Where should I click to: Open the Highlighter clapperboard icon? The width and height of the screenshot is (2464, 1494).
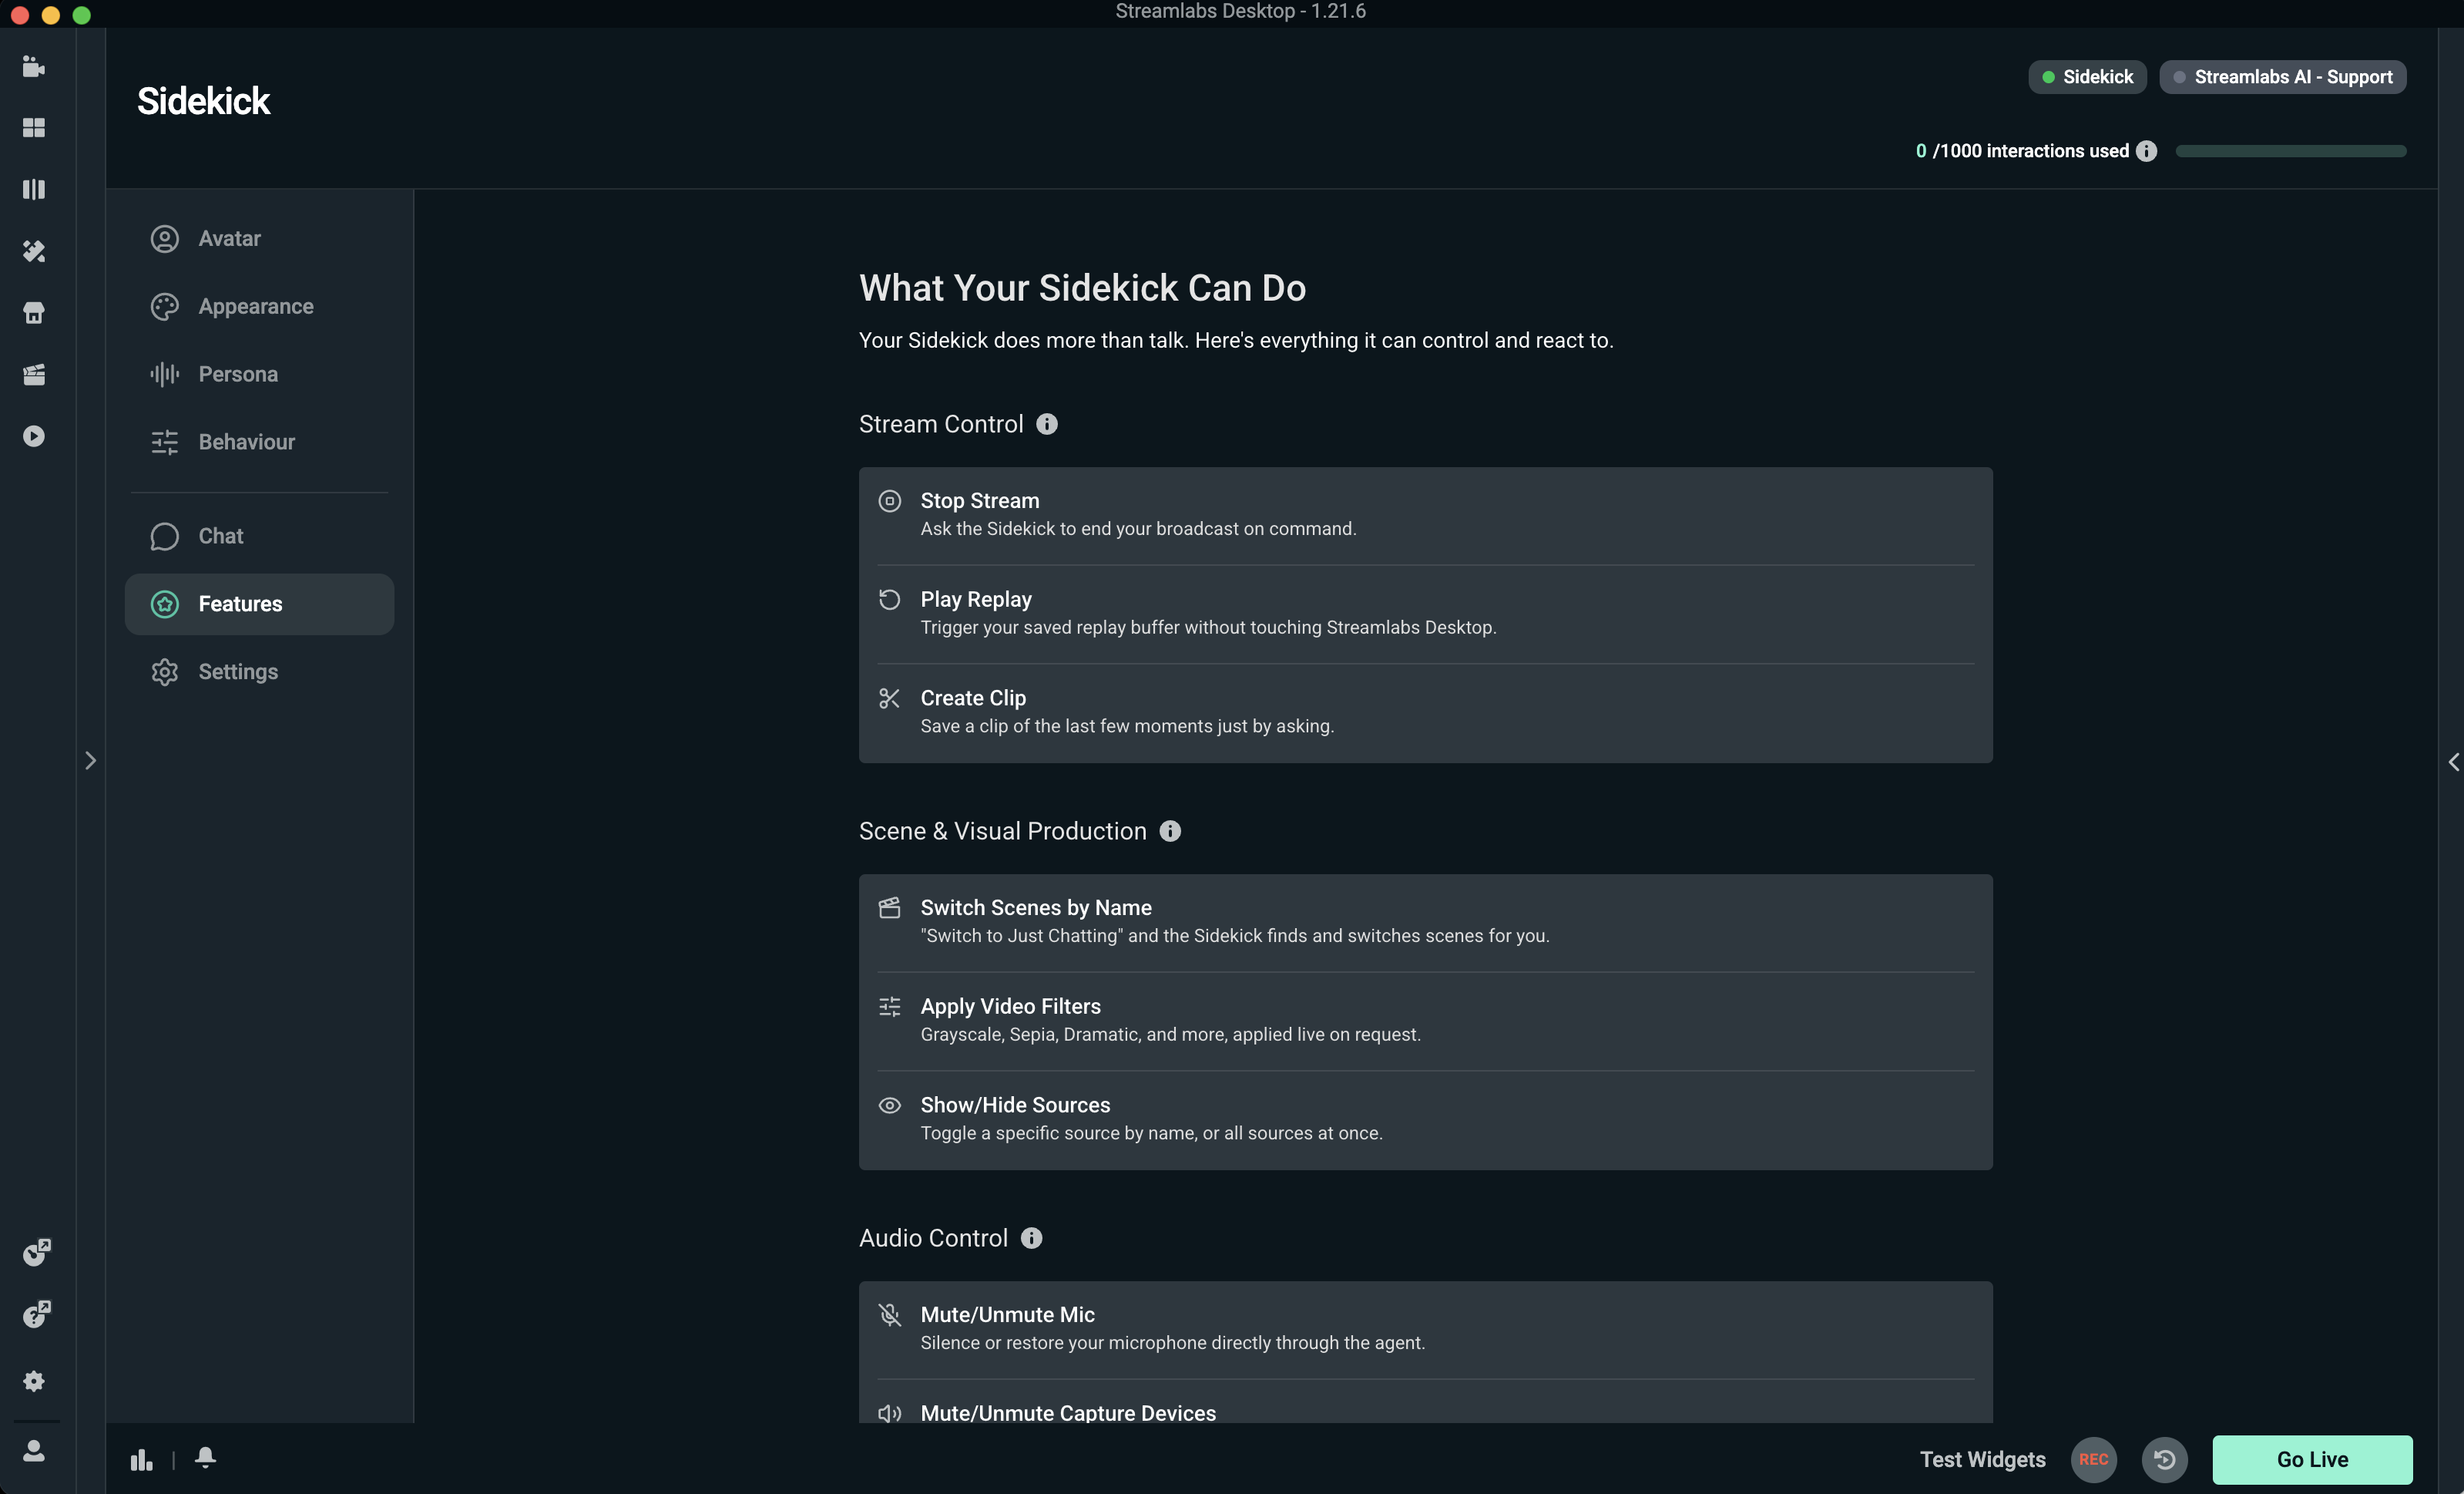click(x=34, y=374)
